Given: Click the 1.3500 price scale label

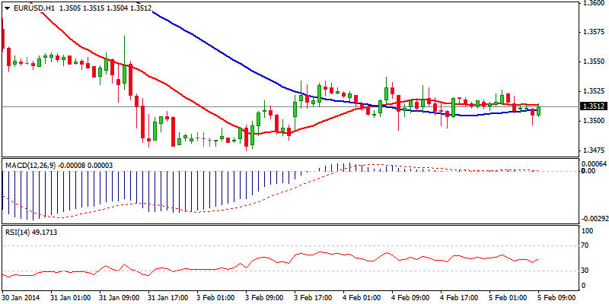Looking at the screenshot, I should [593, 121].
